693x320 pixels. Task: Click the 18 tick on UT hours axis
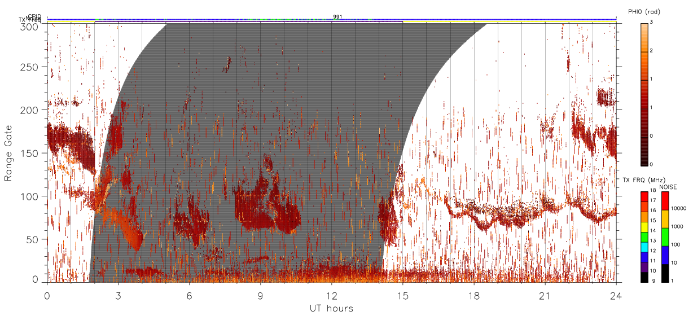pos(474,295)
